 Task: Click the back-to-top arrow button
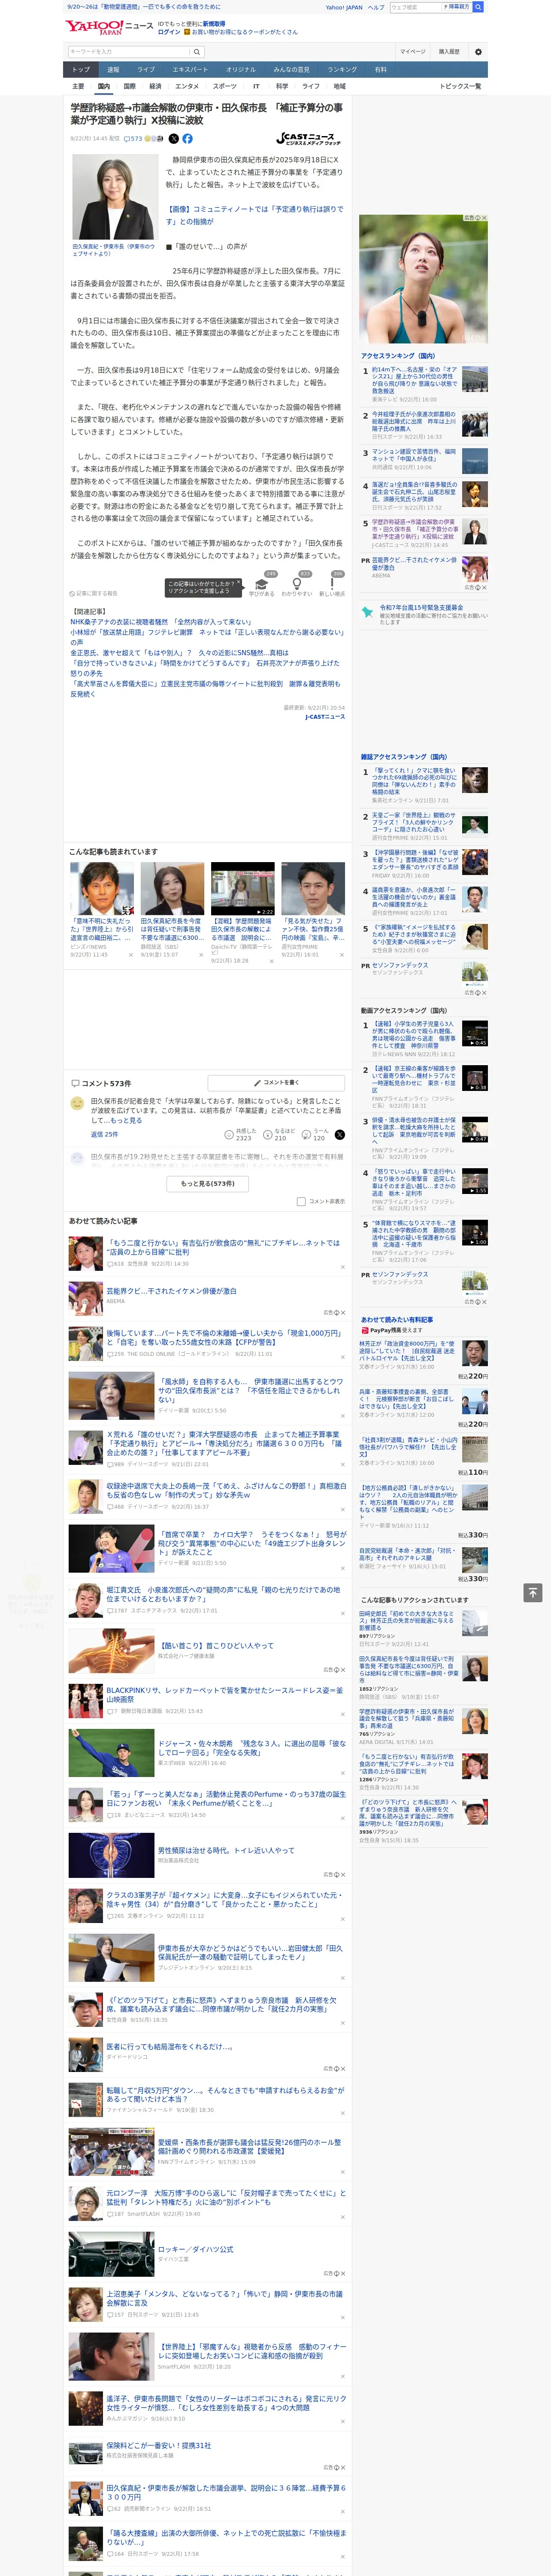tap(533, 1592)
